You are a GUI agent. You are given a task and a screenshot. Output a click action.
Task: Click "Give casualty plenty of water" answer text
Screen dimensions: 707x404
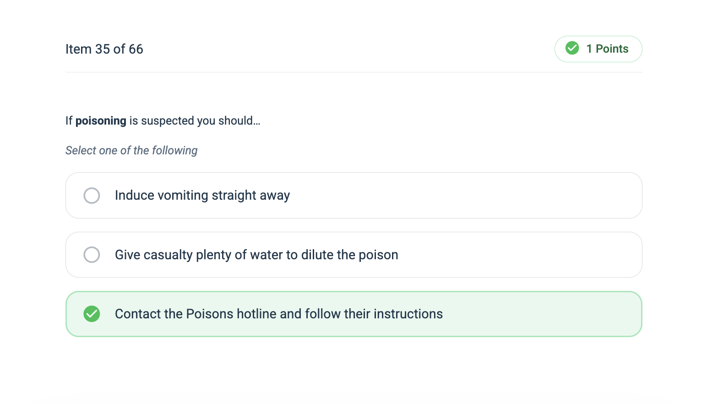point(256,255)
